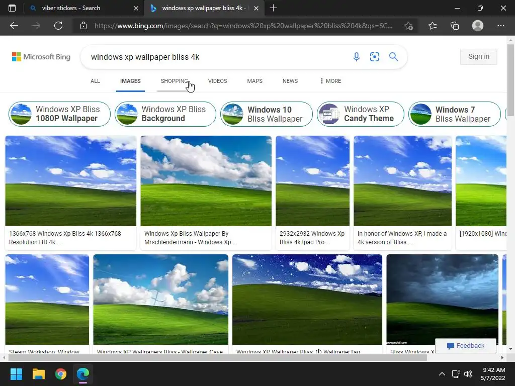Click in the Bing search query box
This screenshot has width=515, height=386.
217,57
